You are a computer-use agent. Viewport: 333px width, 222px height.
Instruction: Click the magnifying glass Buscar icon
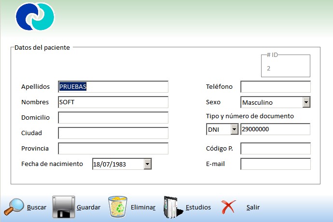[x=14, y=207]
